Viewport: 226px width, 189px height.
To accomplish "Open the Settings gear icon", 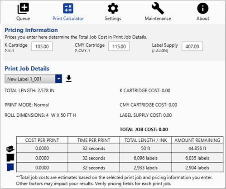I will [x=113, y=9].
